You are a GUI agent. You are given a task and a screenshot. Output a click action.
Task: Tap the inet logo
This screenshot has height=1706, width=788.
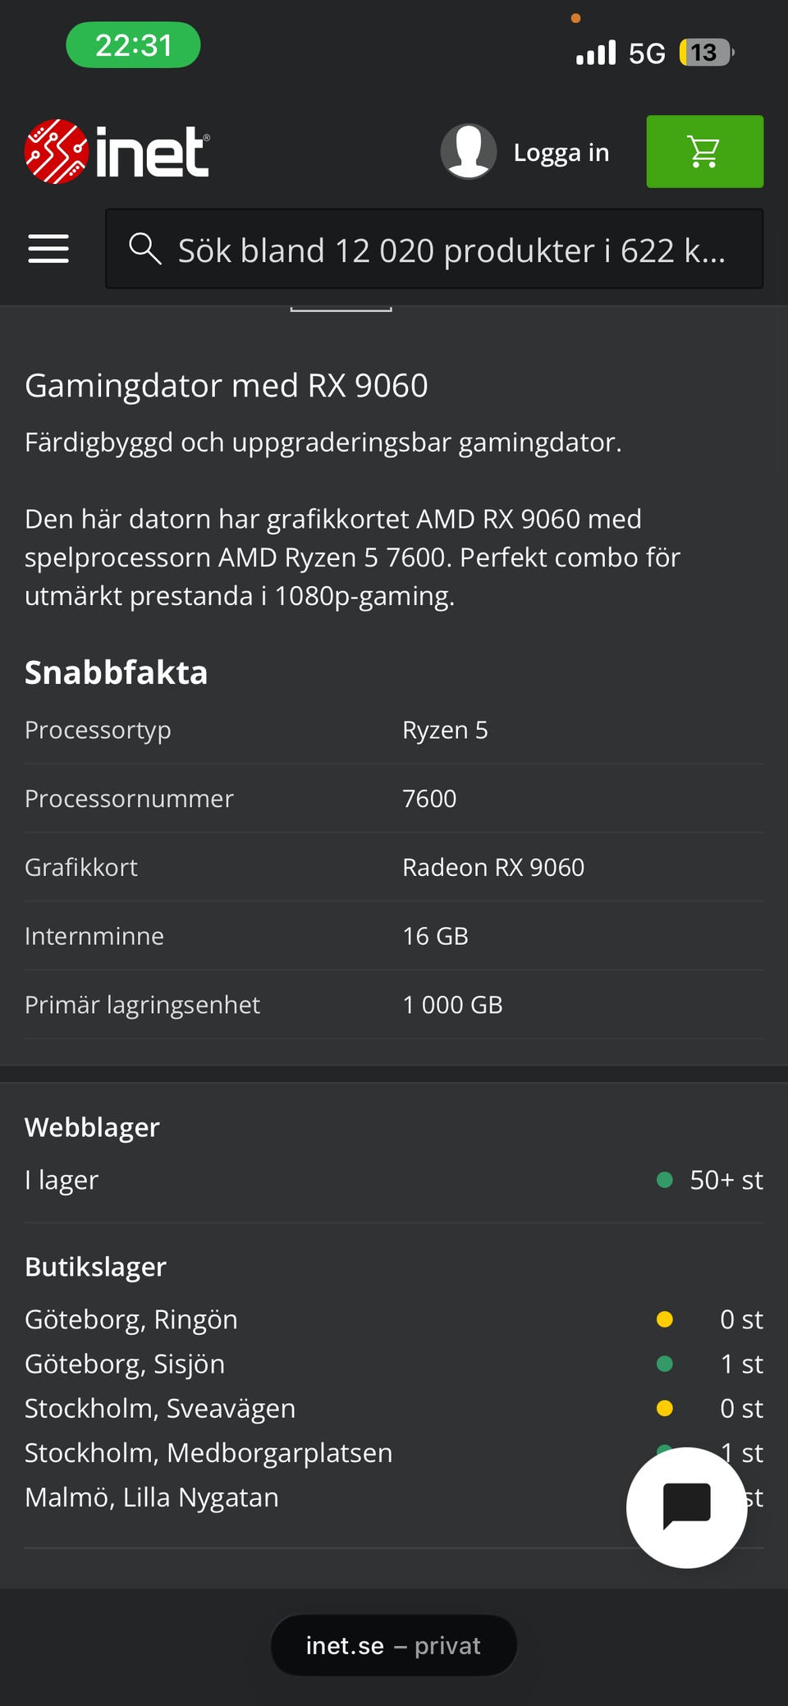(117, 152)
